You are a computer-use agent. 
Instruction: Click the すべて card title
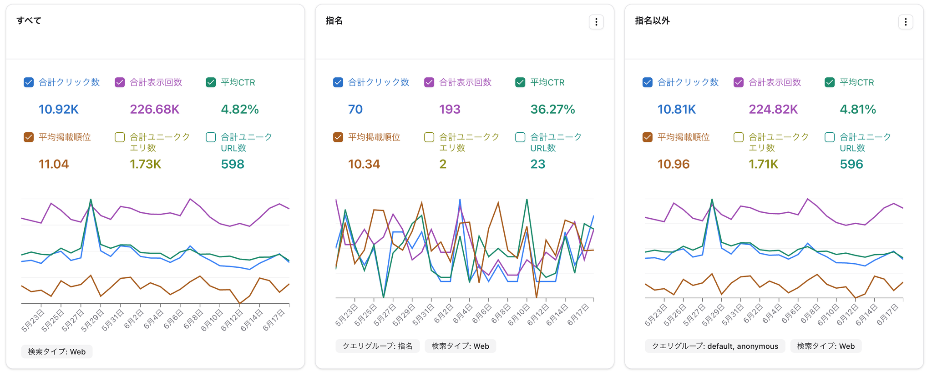tap(29, 20)
